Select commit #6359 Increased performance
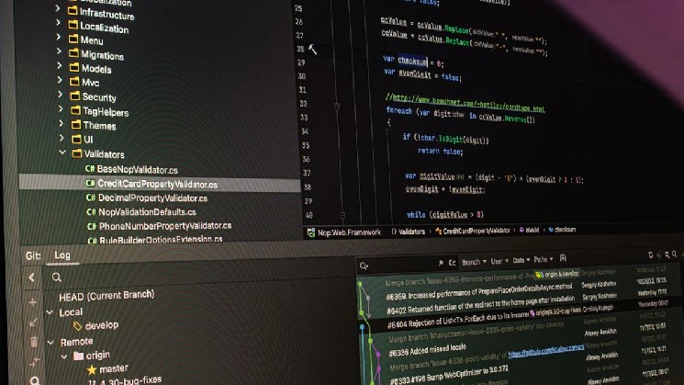The width and height of the screenshot is (684, 385). (478, 292)
